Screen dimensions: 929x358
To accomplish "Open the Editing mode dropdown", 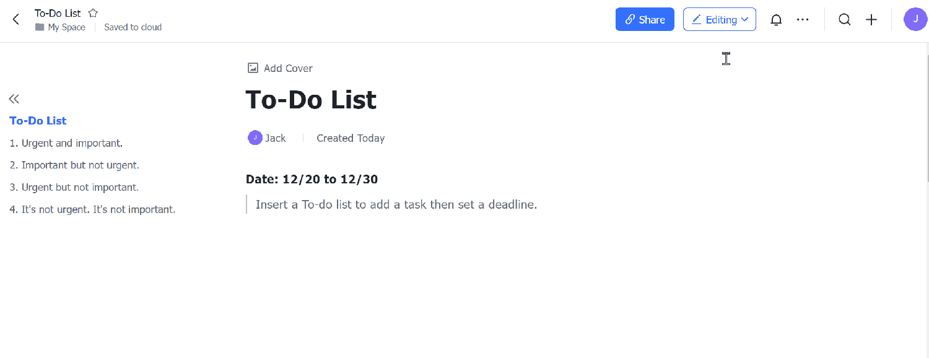I will (x=719, y=20).
